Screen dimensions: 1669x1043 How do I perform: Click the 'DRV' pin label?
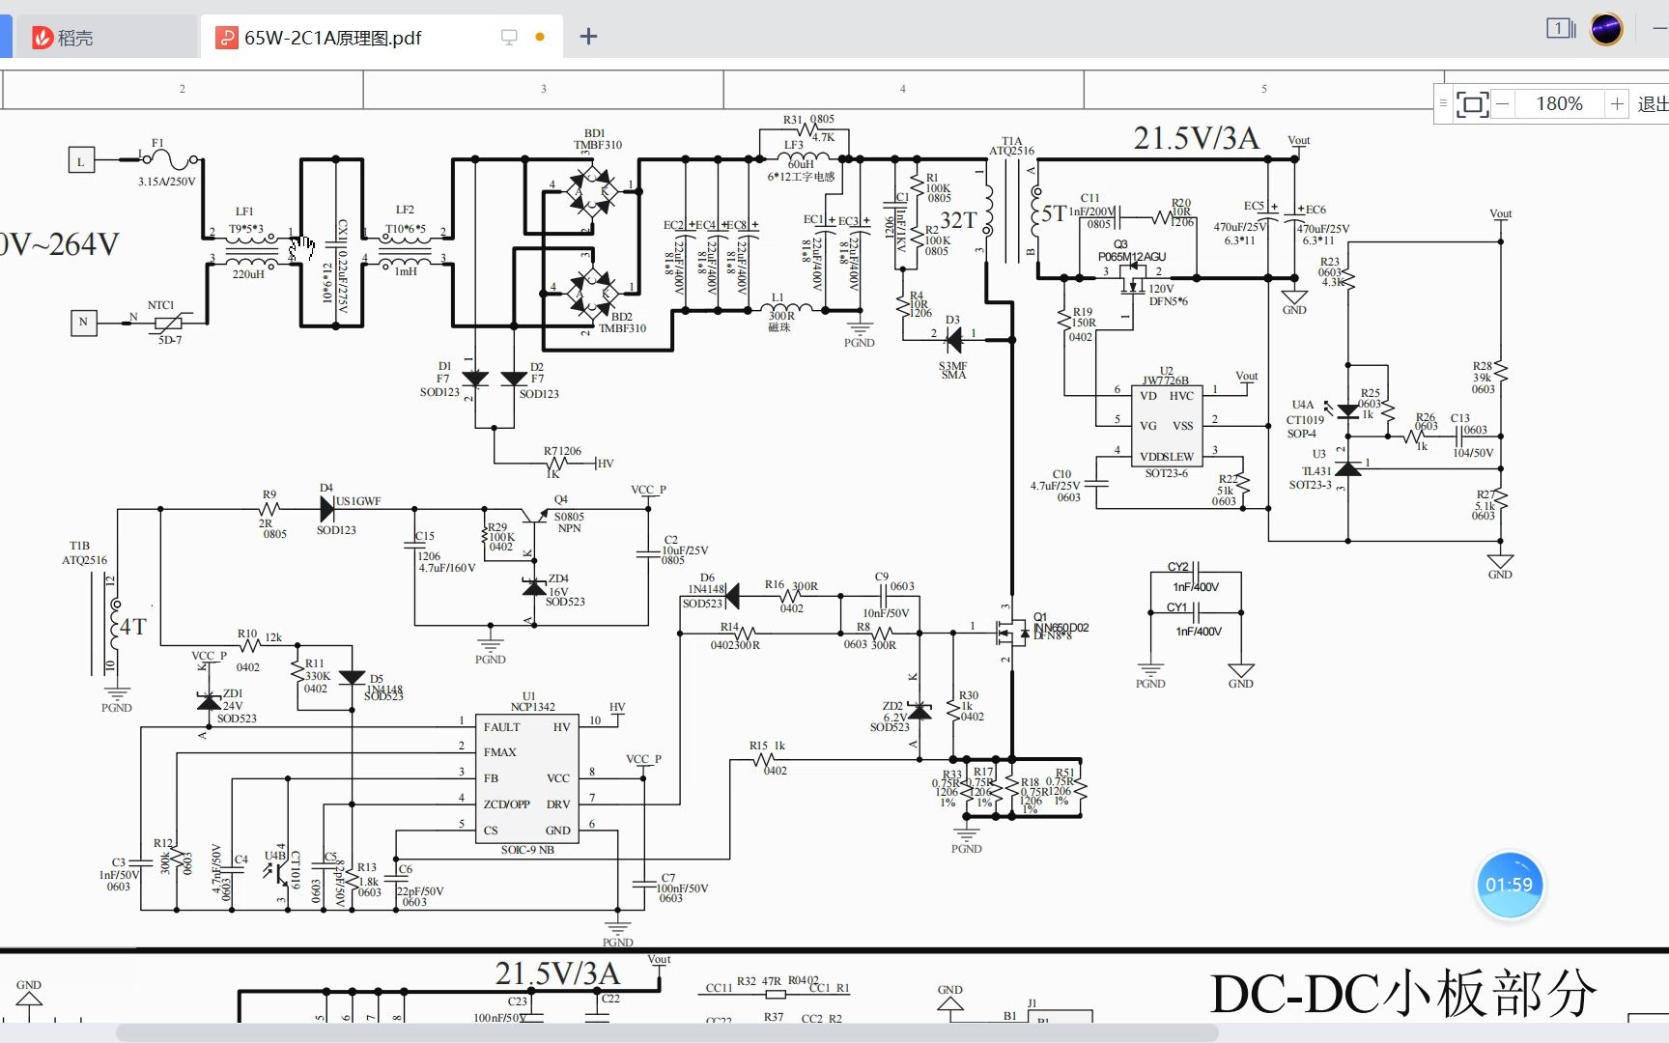[x=558, y=804]
